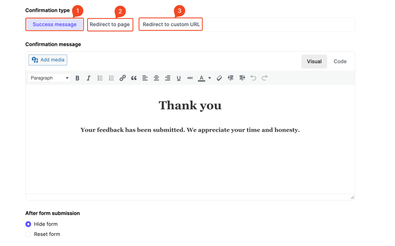The image size is (395, 246).
Task: Insert a numbered list
Action: click(x=111, y=78)
